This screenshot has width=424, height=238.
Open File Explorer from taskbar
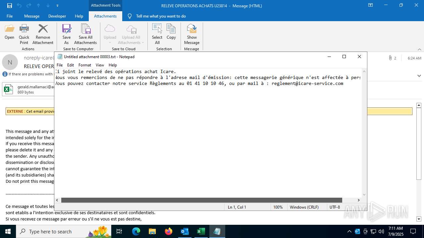(x=152, y=231)
